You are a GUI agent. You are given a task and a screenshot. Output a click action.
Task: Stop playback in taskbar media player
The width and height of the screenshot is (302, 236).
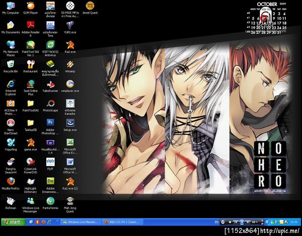(x=230, y=222)
